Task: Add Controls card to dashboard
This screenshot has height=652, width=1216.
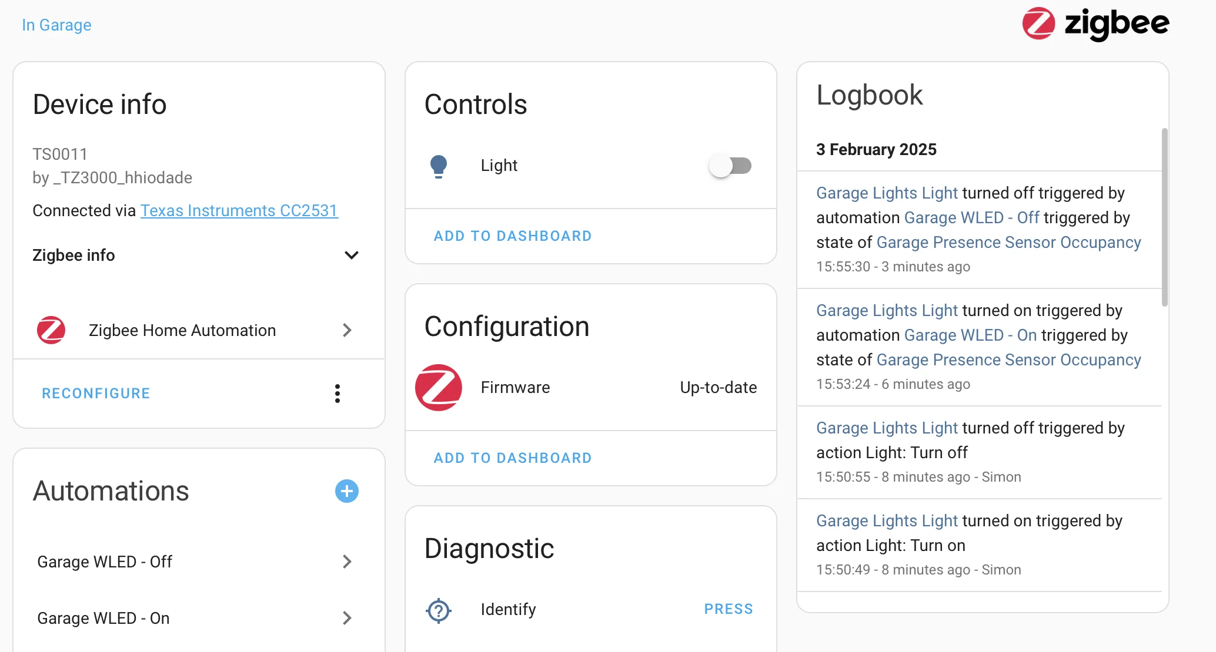Action: [513, 236]
